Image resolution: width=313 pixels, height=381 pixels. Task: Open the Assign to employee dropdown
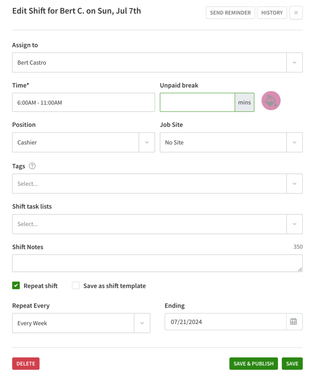coord(294,62)
